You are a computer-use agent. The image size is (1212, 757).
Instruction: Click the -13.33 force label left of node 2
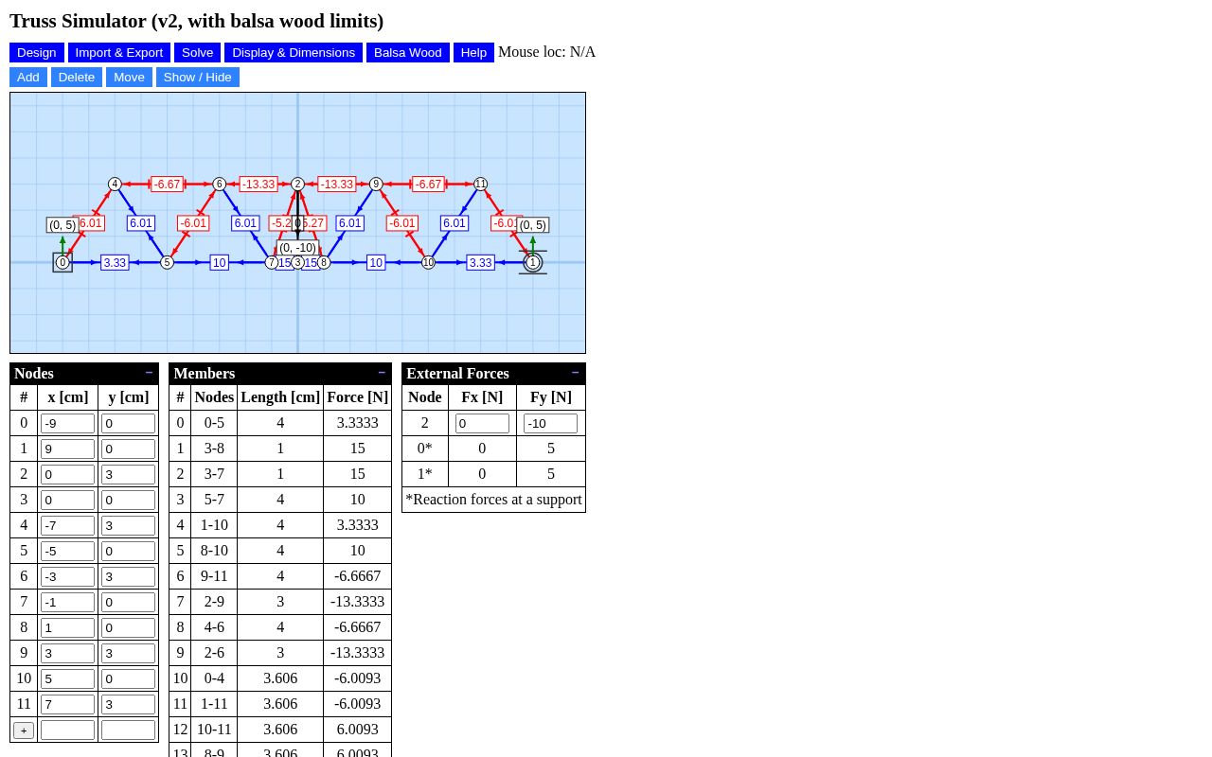258,185
